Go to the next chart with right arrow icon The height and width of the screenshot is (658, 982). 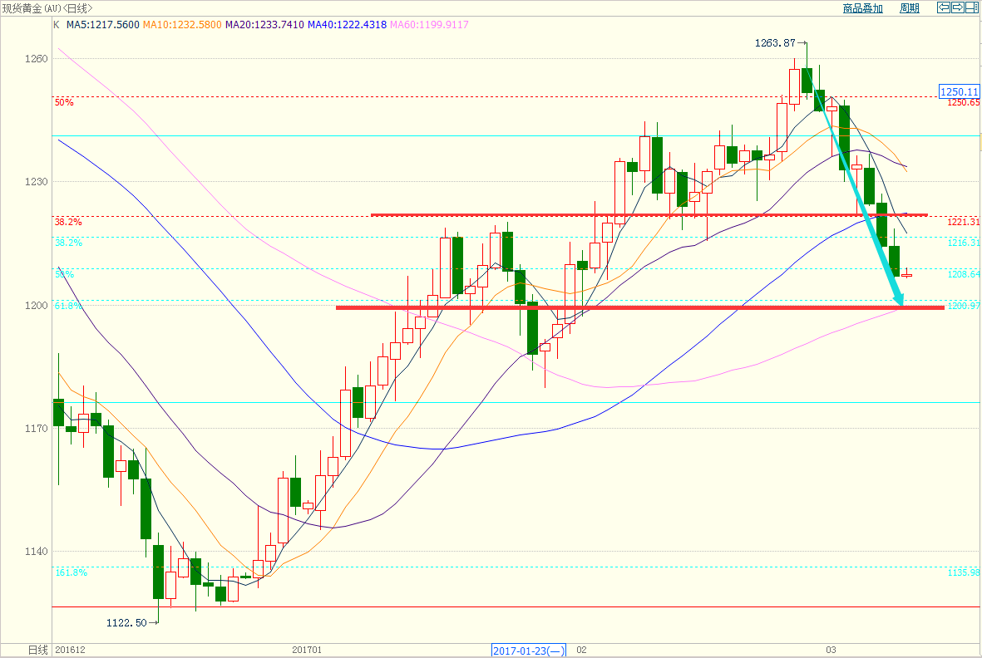(958, 7)
